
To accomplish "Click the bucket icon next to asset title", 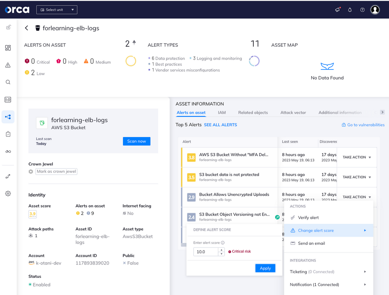I will (x=38, y=28).
